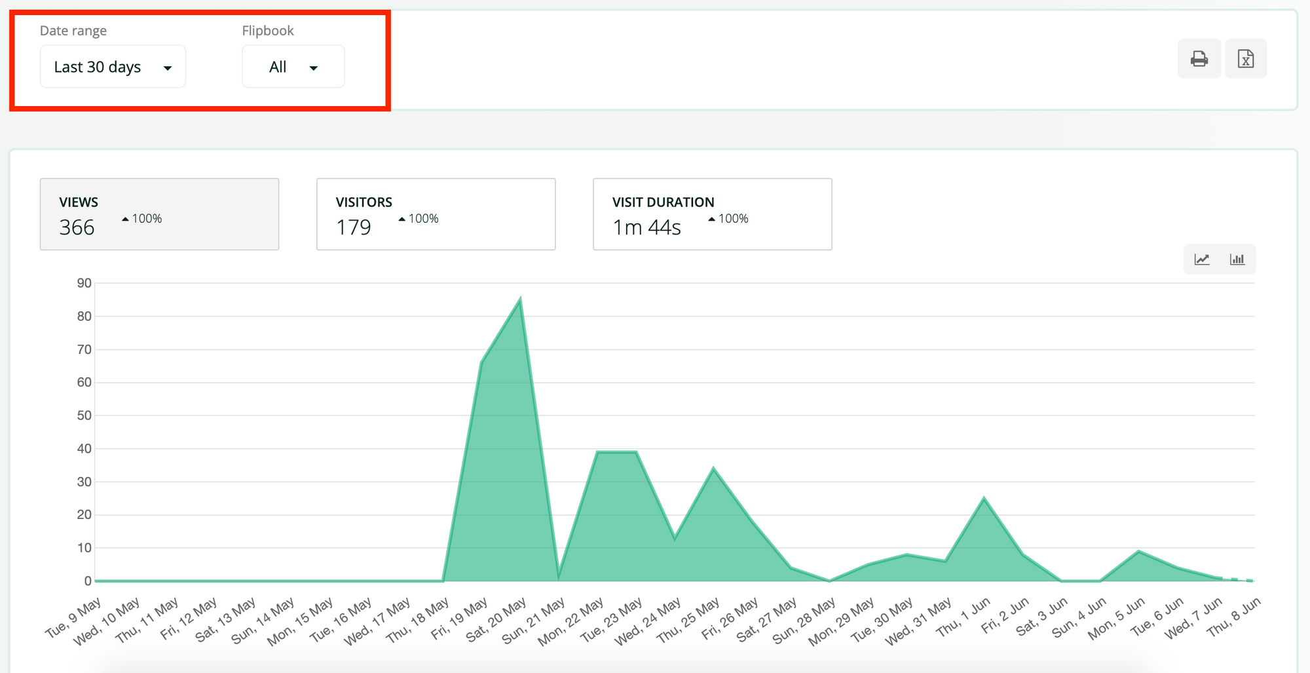Click the 179 visitors count
The image size is (1310, 673).
click(354, 227)
